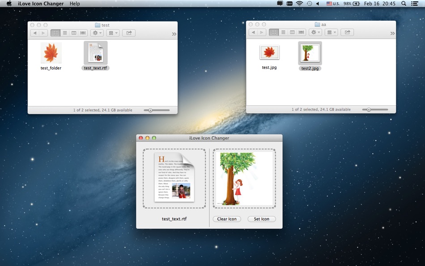Switch aa window to icon view
The width and height of the screenshot is (425, 266).
[274, 32]
